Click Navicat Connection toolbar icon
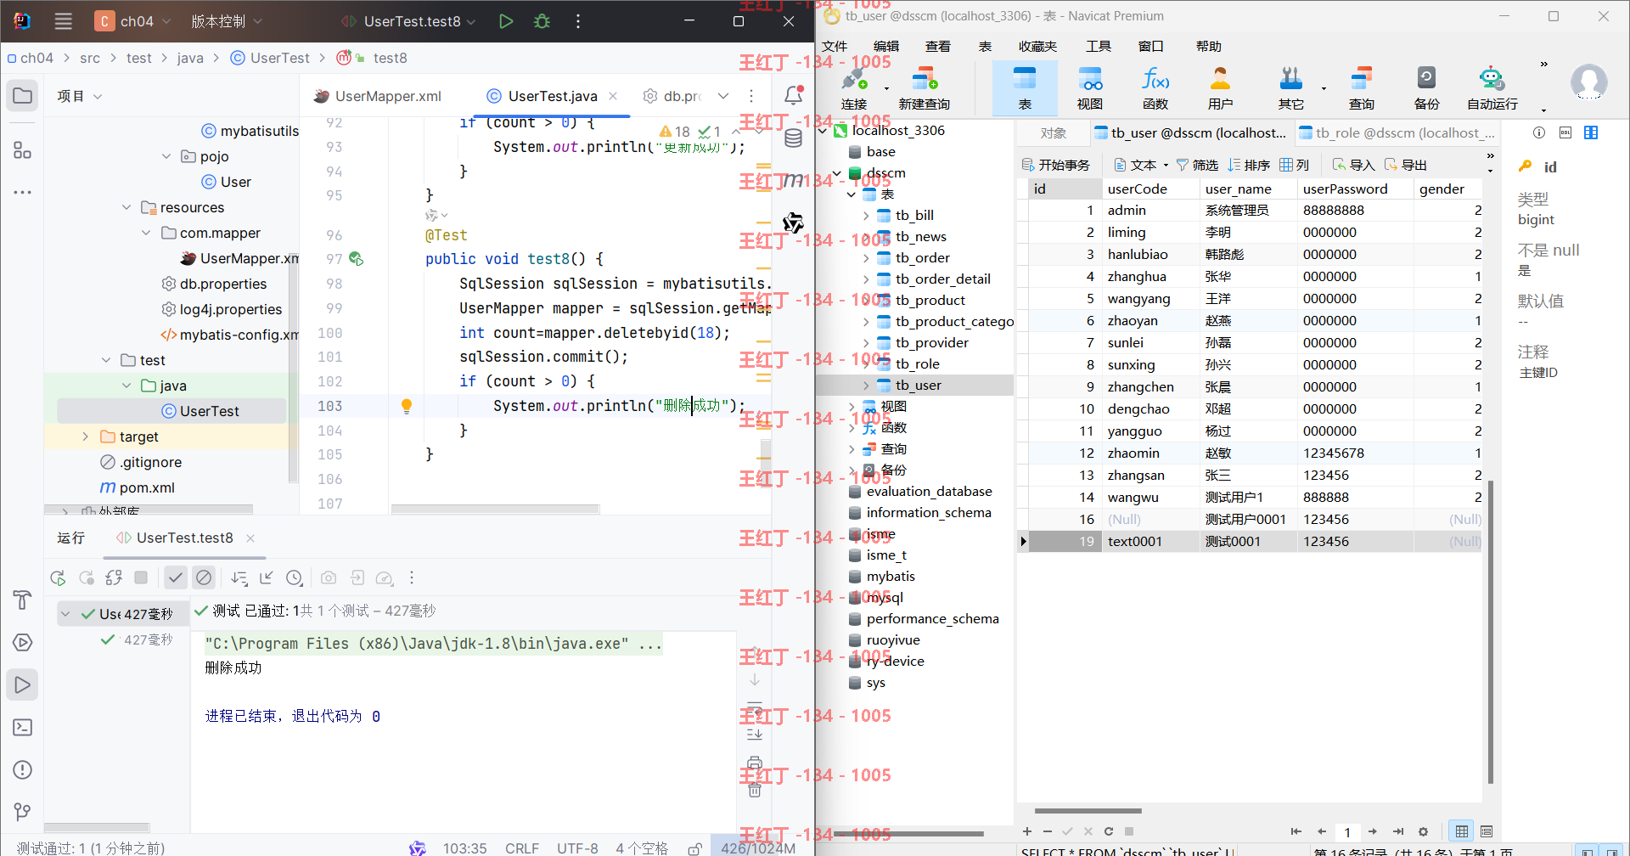Image resolution: width=1630 pixels, height=856 pixels. point(854,88)
